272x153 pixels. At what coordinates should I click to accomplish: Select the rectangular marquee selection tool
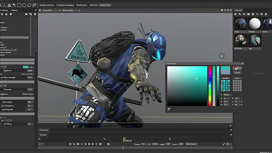[x=19, y=5]
